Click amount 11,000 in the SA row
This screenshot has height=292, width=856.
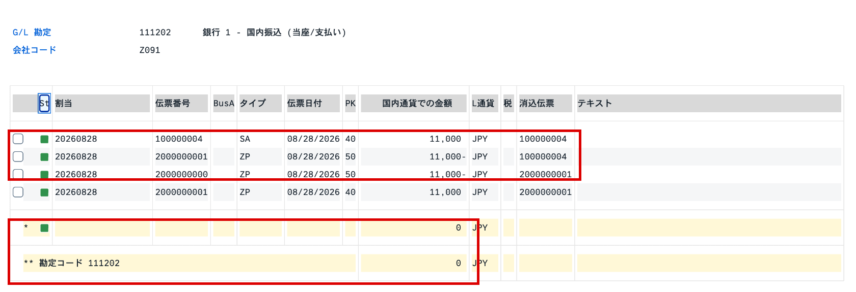click(445, 139)
